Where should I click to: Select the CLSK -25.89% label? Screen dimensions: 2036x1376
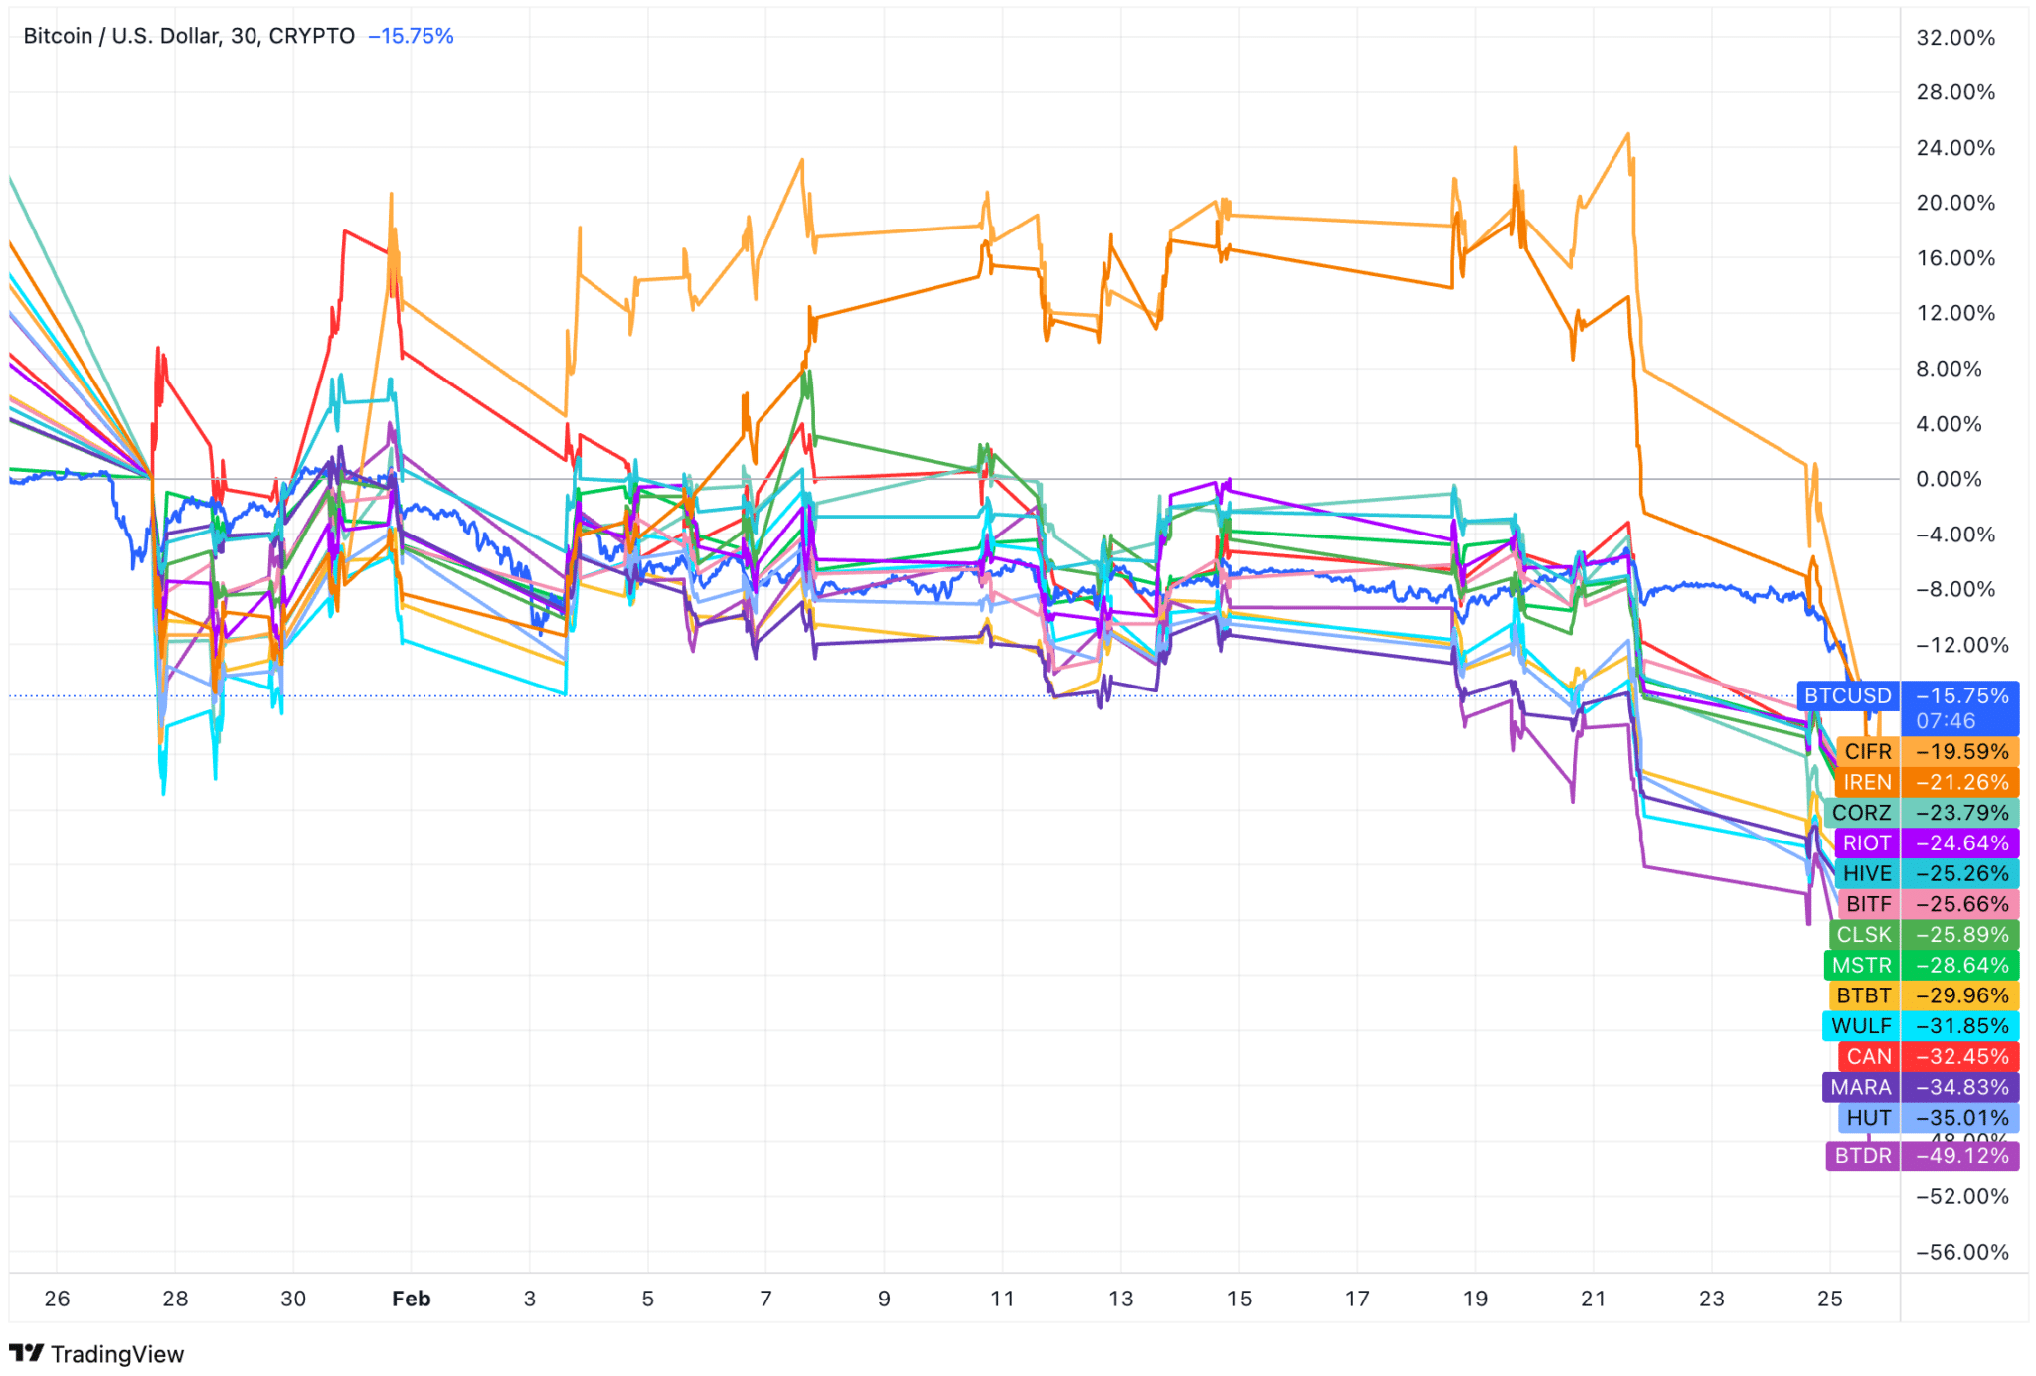tap(1925, 935)
